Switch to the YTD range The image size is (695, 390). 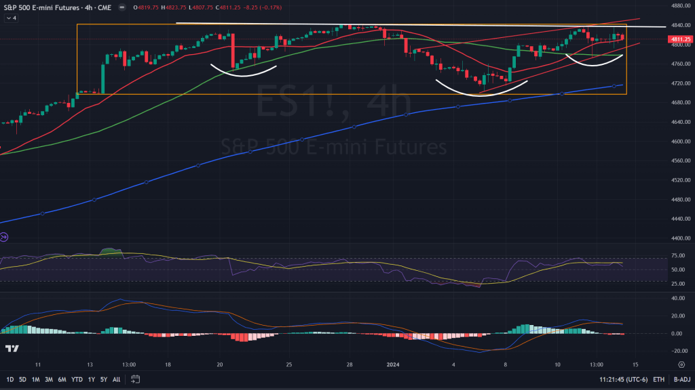coord(77,379)
